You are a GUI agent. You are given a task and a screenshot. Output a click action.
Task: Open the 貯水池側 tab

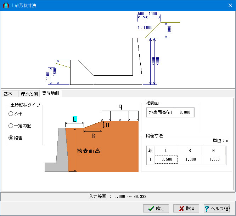tap(29, 94)
